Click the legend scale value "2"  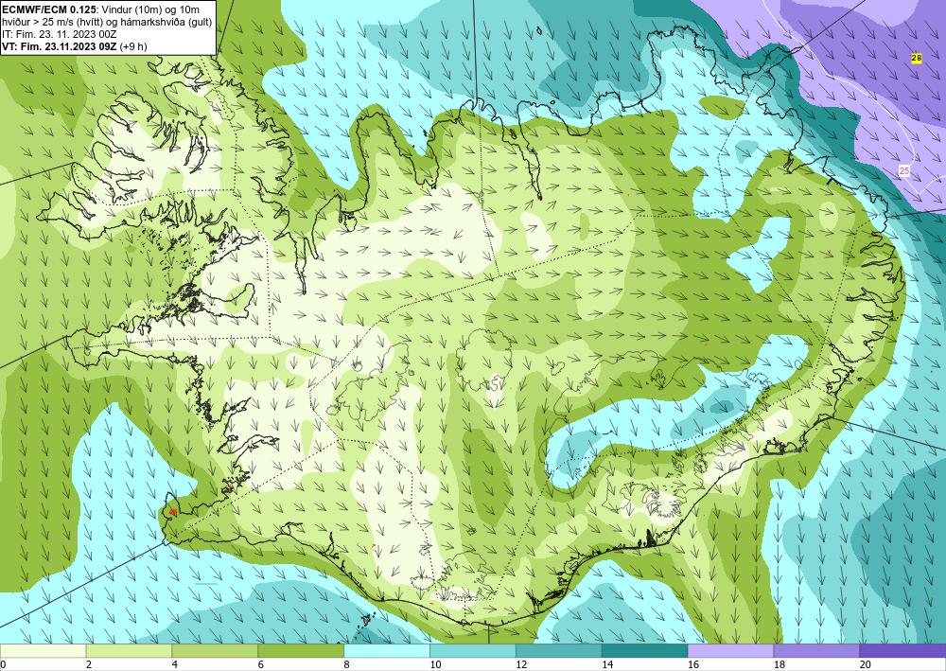pyautogui.click(x=89, y=665)
